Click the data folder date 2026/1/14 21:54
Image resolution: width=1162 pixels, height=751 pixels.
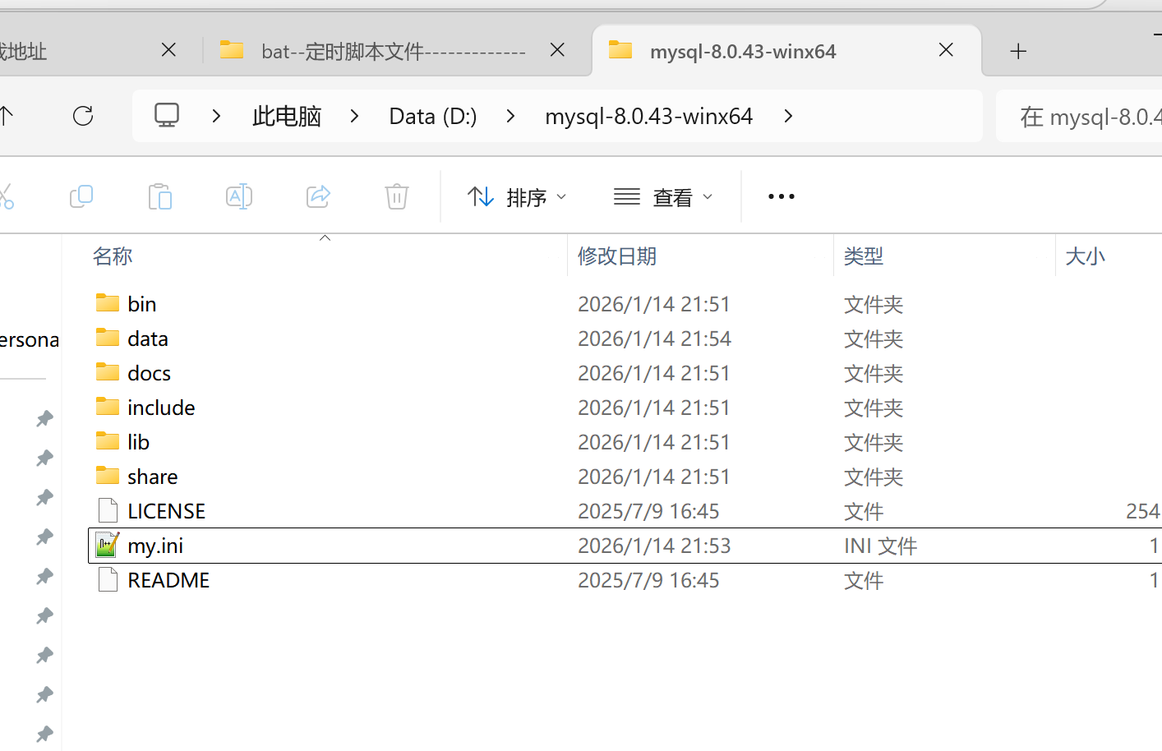(654, 339)
